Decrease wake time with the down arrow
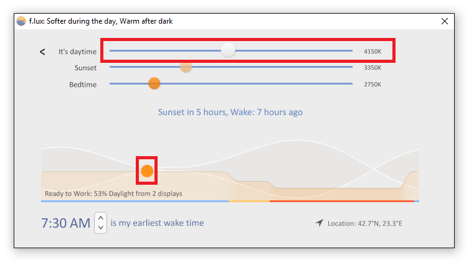The height and width of the screenshot is (265, 474). point(101,228)
